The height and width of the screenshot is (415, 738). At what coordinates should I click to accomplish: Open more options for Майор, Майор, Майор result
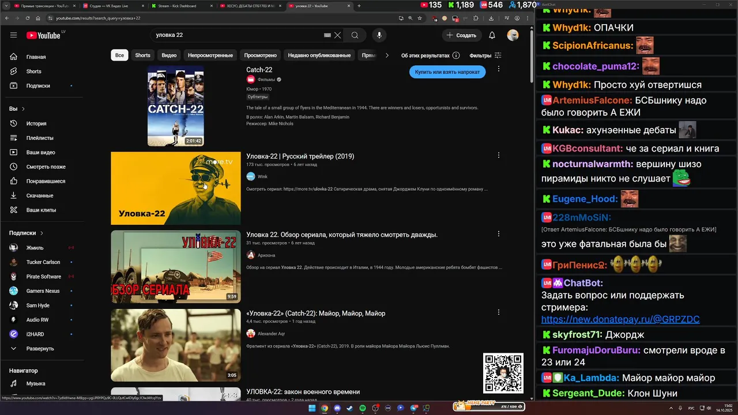(499, 312)
